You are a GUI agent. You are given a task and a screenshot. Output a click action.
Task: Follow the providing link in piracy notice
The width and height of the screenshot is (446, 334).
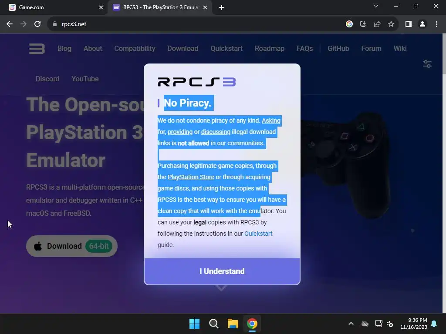click(180, 132)
